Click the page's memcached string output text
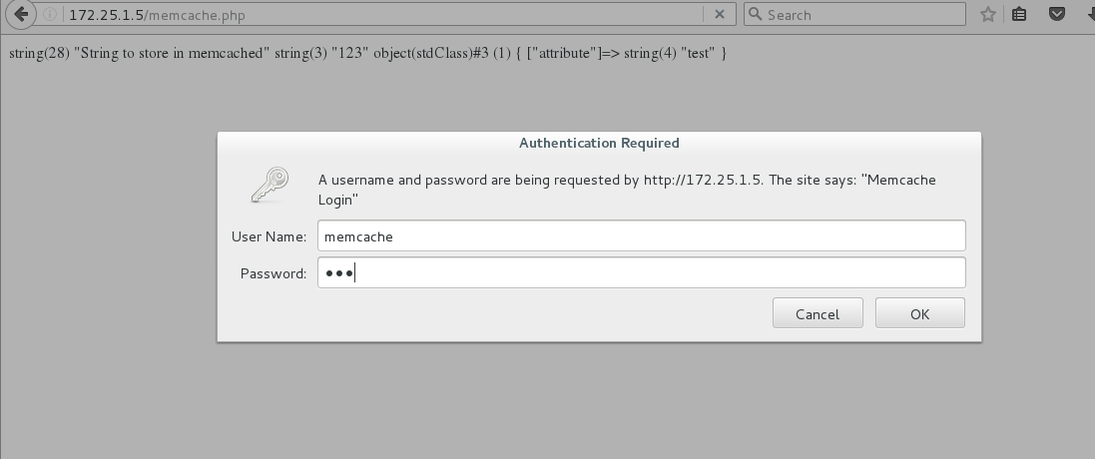1095x459 pixels. pyautogui.click(x=367, y=53)
